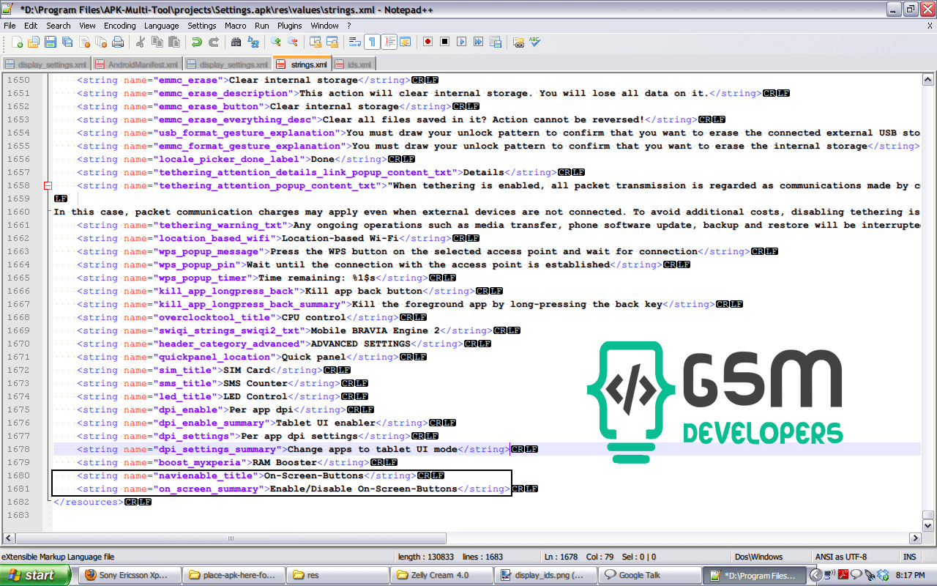Open Google Talk taskbar button

click(648, 575)
